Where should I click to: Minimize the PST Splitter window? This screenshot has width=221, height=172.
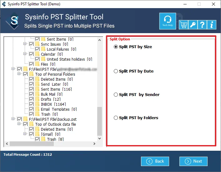[185, 4]
